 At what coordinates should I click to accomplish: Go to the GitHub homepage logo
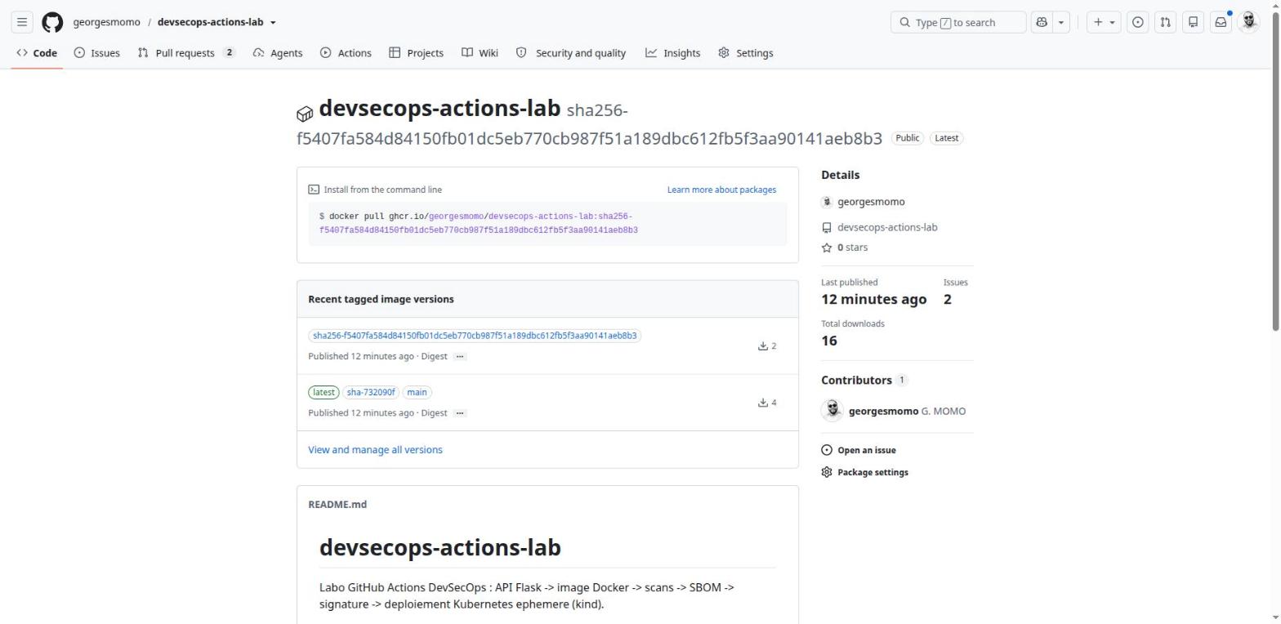pos(52,22)
